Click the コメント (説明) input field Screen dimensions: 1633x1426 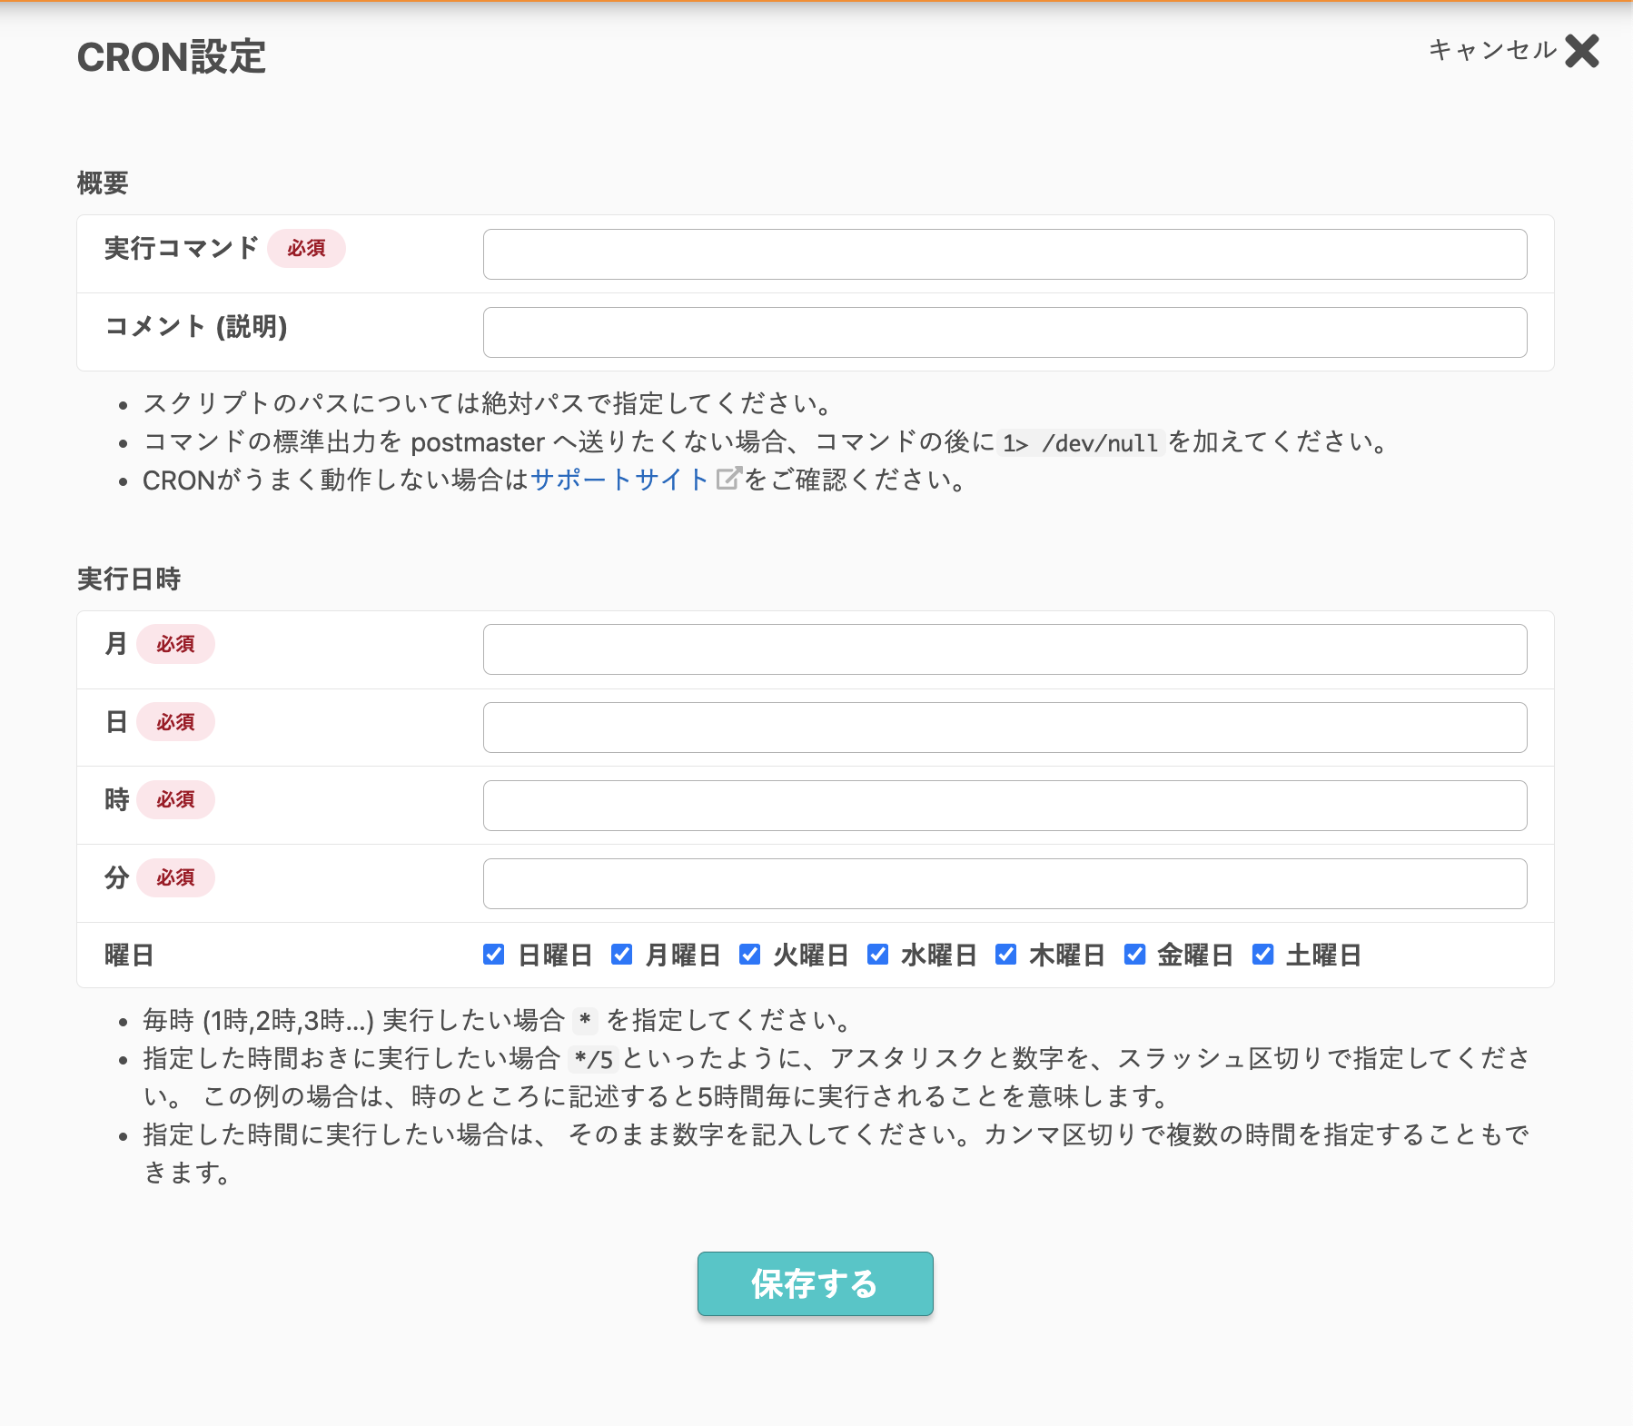coord(1004,332)
